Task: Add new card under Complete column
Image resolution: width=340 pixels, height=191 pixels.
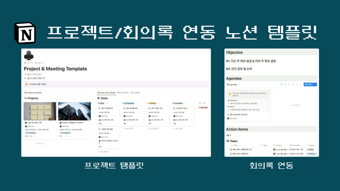Action: pyautogui.click(x=178, y=129)
